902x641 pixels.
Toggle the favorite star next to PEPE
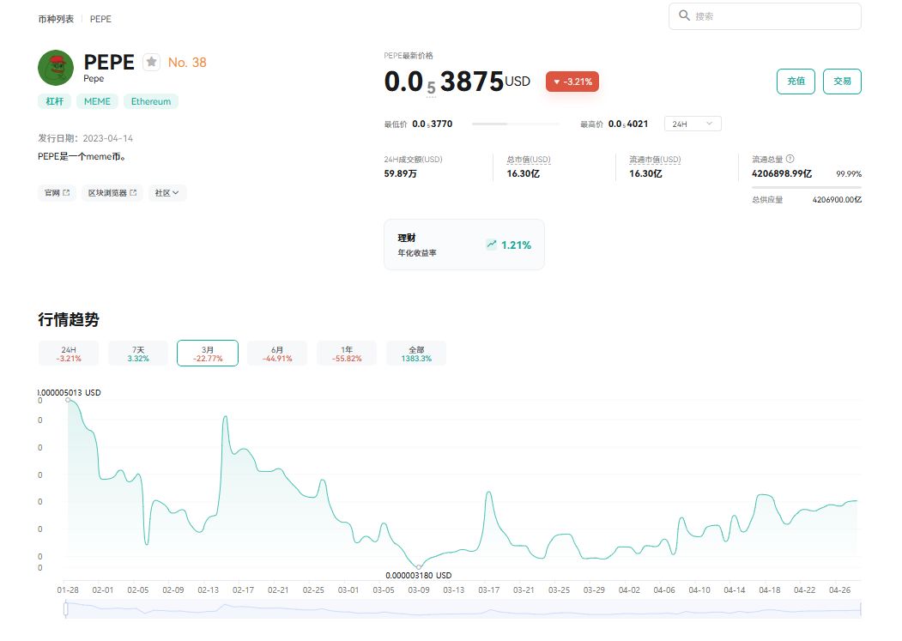pos(151,62)
